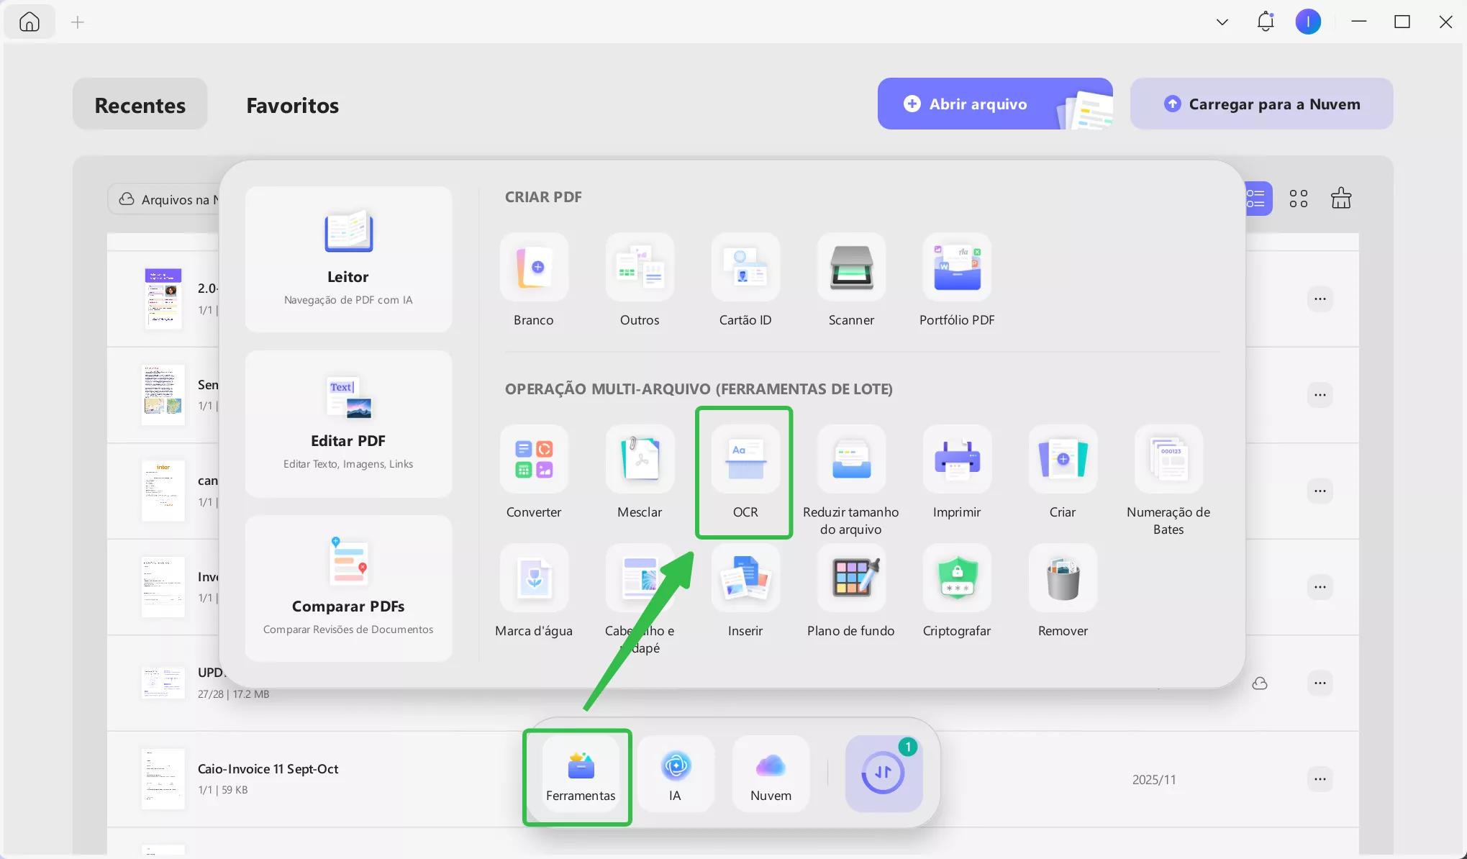Viewport: 1467px width, 859px height.
Task: Switch to grid view layout
Action: [x=1299, y=199]
